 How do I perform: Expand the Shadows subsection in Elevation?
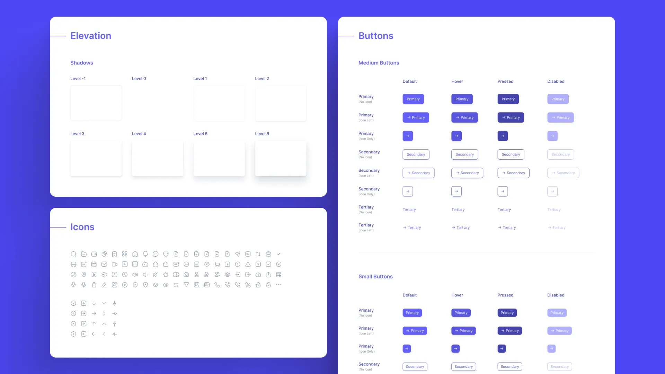click(81, 63)
